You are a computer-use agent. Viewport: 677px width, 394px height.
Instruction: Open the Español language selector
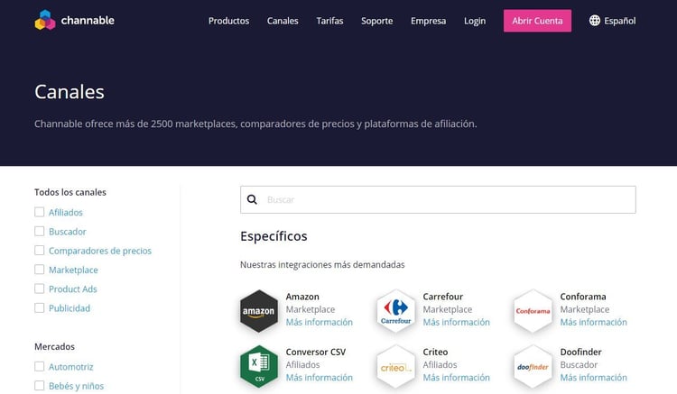pyautogui.click(x=612, y=21)
